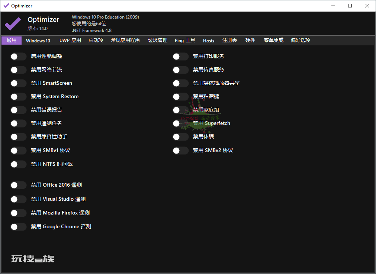Open the 启动项 tab
376x274 pixels.
[96, 40]
